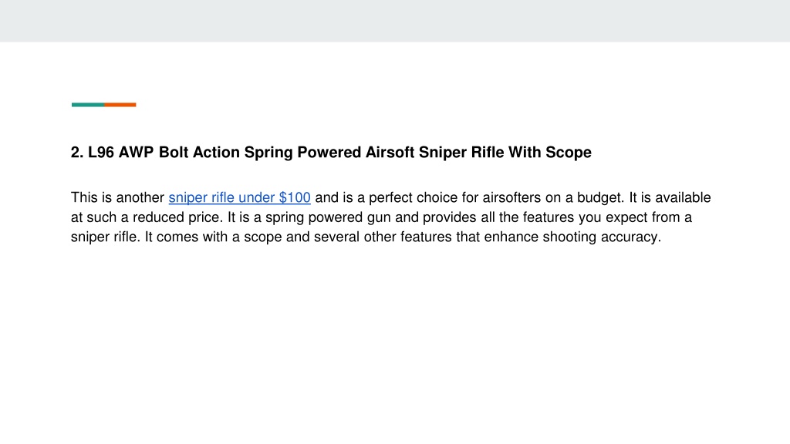This screenshot has height=444, width=790.
Task: Click the words "several other features" in the paragraph
Action: click(383, 237)
